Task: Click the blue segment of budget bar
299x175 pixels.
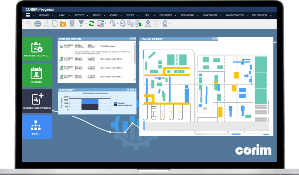Action: pos(90,102)
